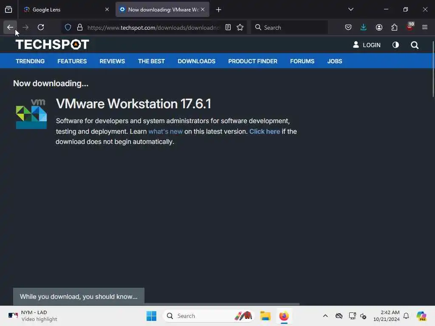435x326 pixels.
Task: Click "While you download, you should know..." banner
Action: [79, 297]
